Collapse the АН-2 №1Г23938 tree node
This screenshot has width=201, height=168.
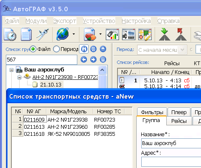point(20,77)
